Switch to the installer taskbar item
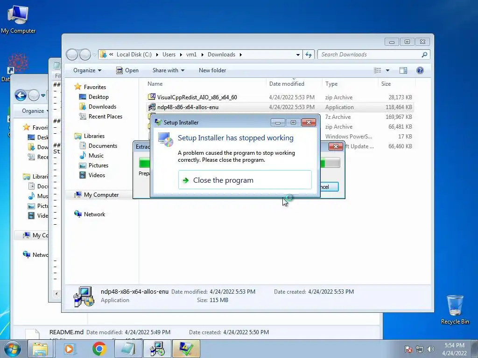The image size is (478, 358). (x=158, y=349)
